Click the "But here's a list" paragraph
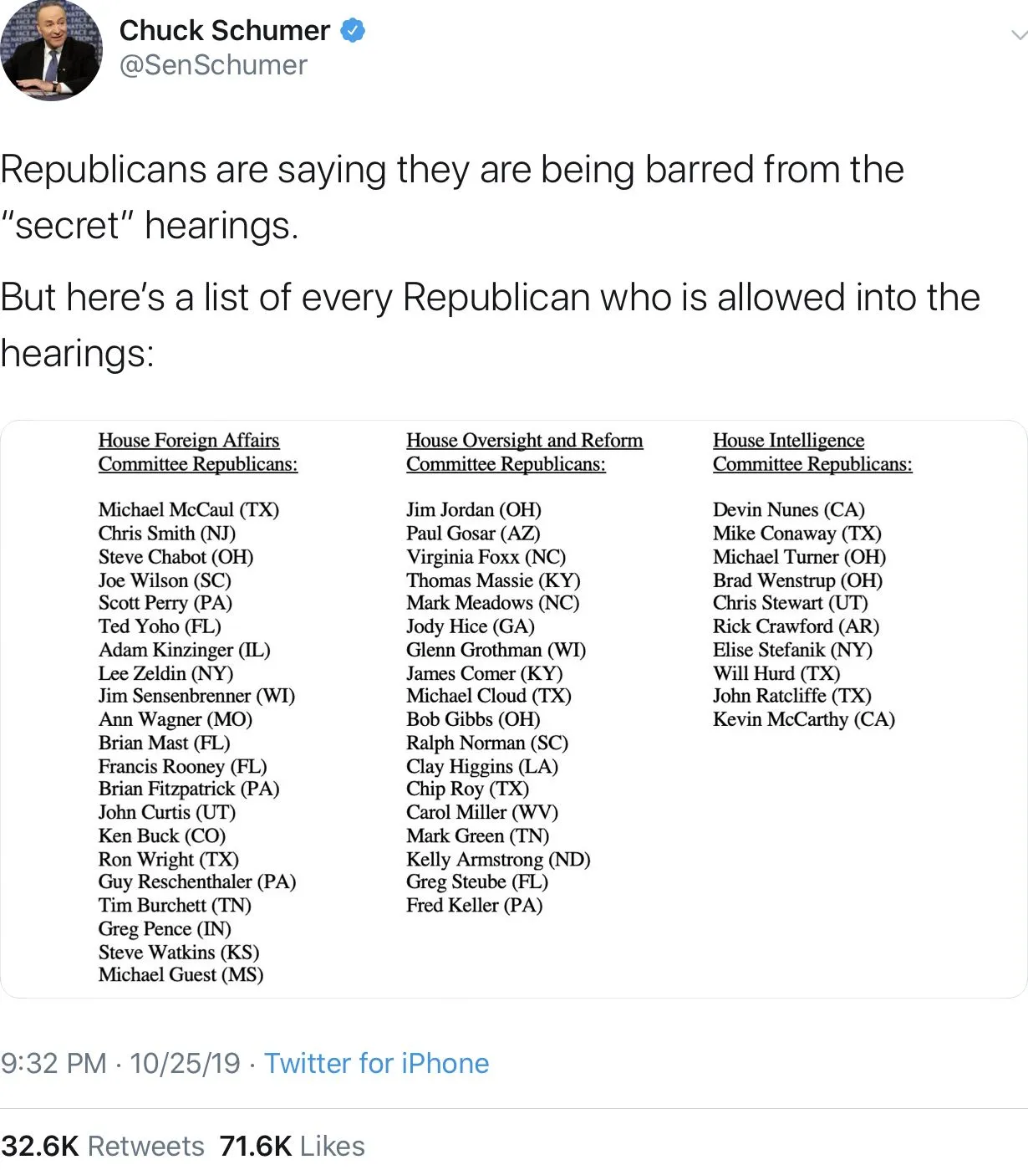1028x1170 pixels. click(490, 324)
